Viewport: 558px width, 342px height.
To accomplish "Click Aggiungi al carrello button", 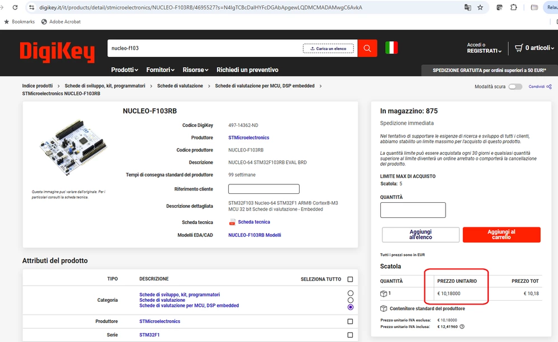I will (502, 235).
